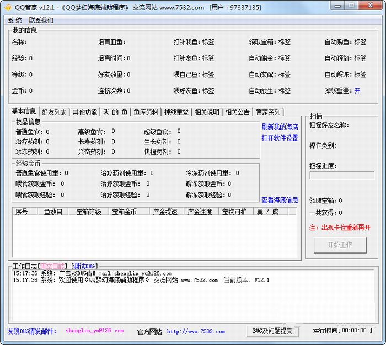The image size is (386, 345).
Task: Click the 自动偷金: 标签 label
Action: [270, 58]
